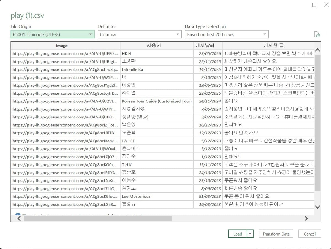Click the date cell 23/02/2025
The width and height of the screenshot is (331, 249).
click(208, 93)
